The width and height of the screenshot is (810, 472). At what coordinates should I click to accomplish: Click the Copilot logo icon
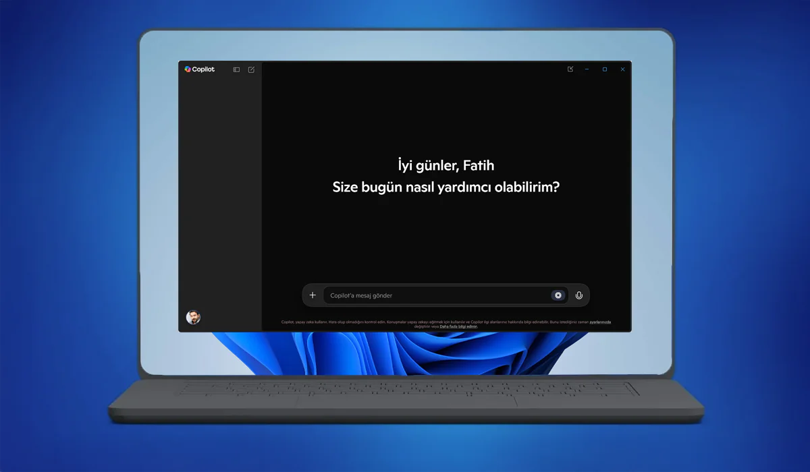[x=188, y=69]
